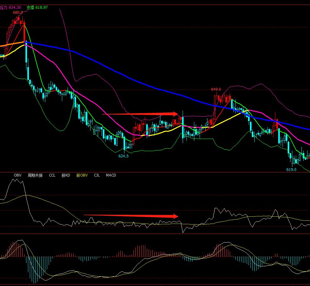Click the 支撑 618.97 support label
The image size is (310, 286).
pyautogui.click(x=37, y=8)
